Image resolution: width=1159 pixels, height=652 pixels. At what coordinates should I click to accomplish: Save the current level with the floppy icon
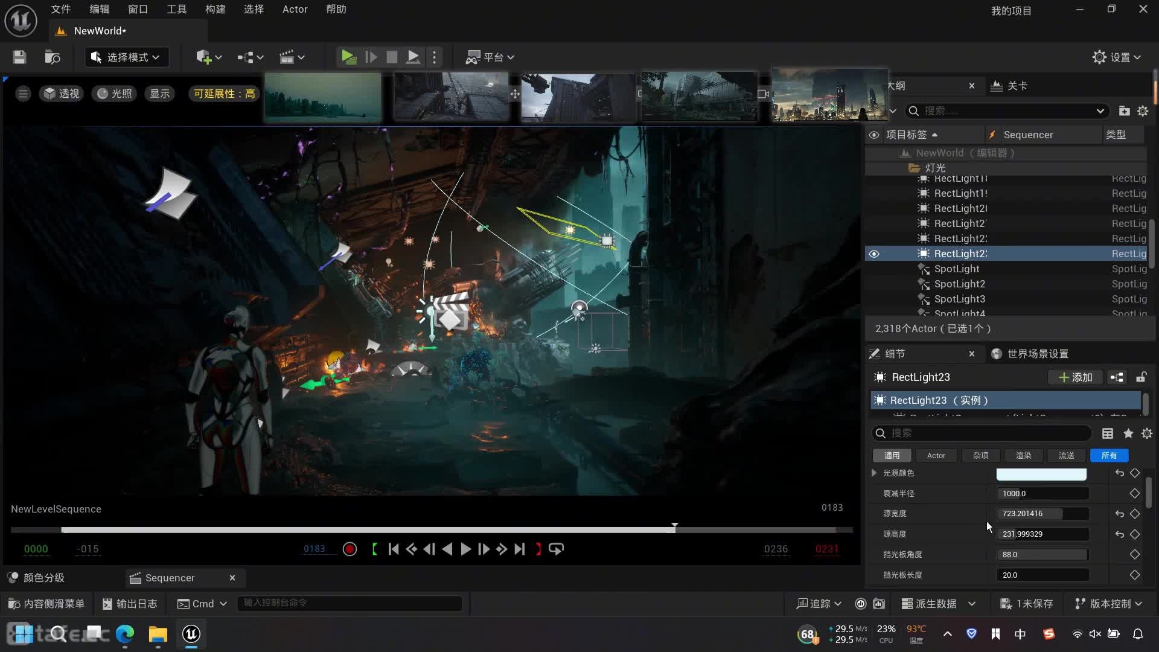click(19, 57)
